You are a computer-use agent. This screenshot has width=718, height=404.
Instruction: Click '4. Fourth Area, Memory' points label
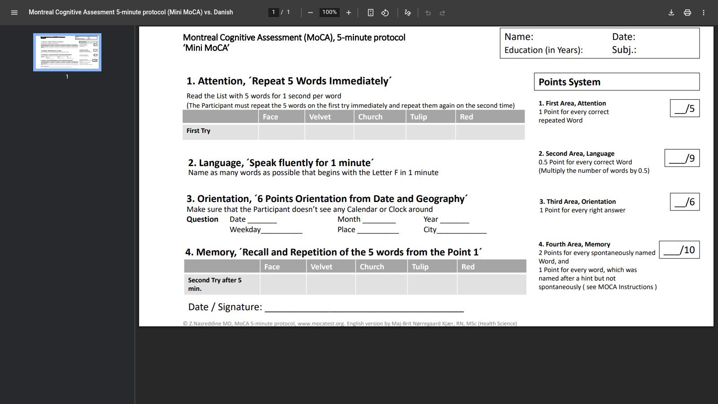pyautogui.click(x=574, y=244)
